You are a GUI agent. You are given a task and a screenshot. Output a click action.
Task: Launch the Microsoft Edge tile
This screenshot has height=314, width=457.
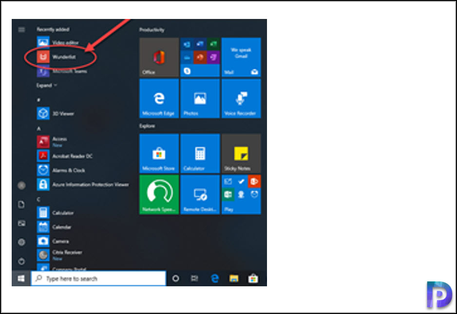(159, 99)
